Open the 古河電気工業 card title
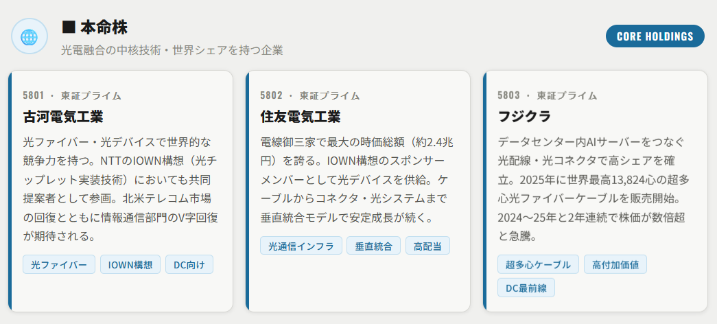The width and height of the screenshot is (717, 324). [x=62, y=116]
